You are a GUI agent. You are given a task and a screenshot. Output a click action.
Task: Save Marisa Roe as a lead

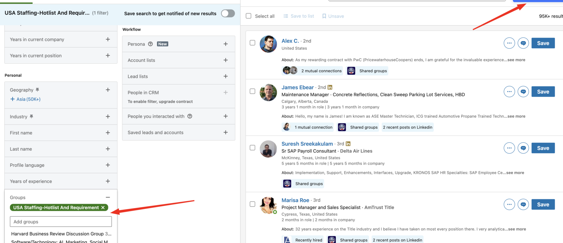pyautogui.click(x=543, y=204)
